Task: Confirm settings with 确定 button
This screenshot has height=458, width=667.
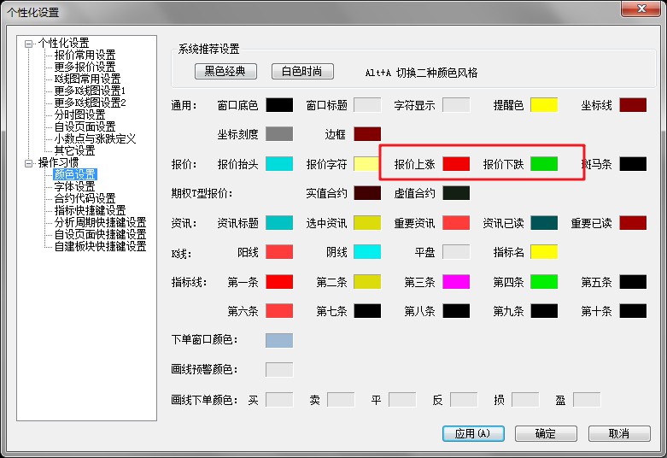Action: click(x=545, y=433)
